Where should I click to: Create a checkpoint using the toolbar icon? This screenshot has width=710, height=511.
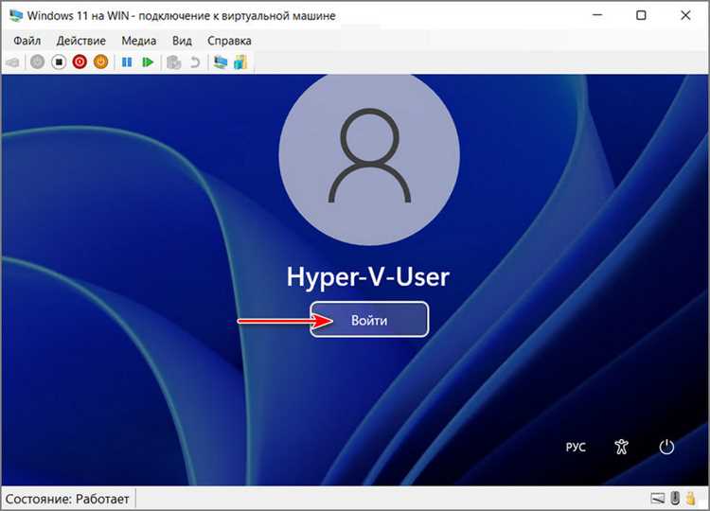173,62
